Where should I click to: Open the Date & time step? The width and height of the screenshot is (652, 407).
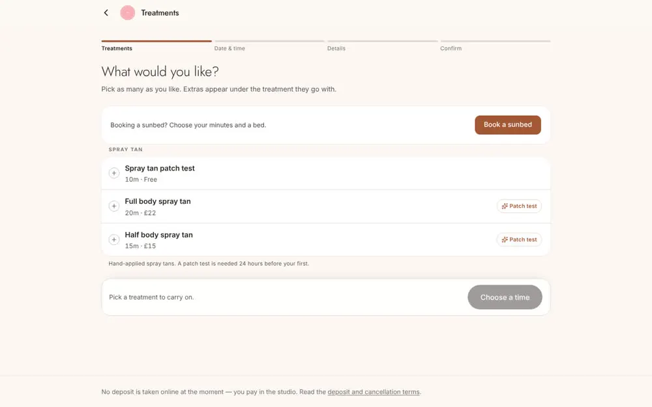[269, 46]
